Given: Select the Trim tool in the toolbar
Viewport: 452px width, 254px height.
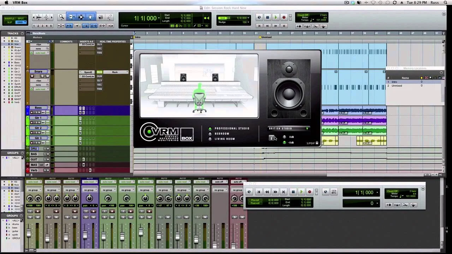Looking at the screenshot, I should [x=72, y=17].
